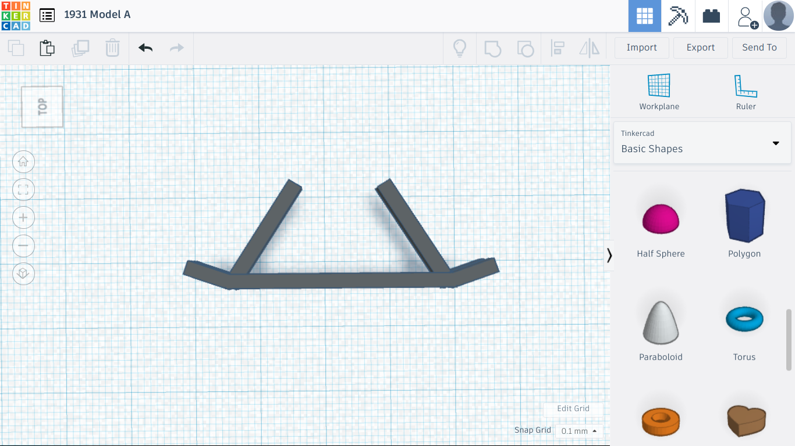This screenshot has width=795, height=446.
Task: Toggle show hidden objects with the lightbulb
Action: point(460,48)
